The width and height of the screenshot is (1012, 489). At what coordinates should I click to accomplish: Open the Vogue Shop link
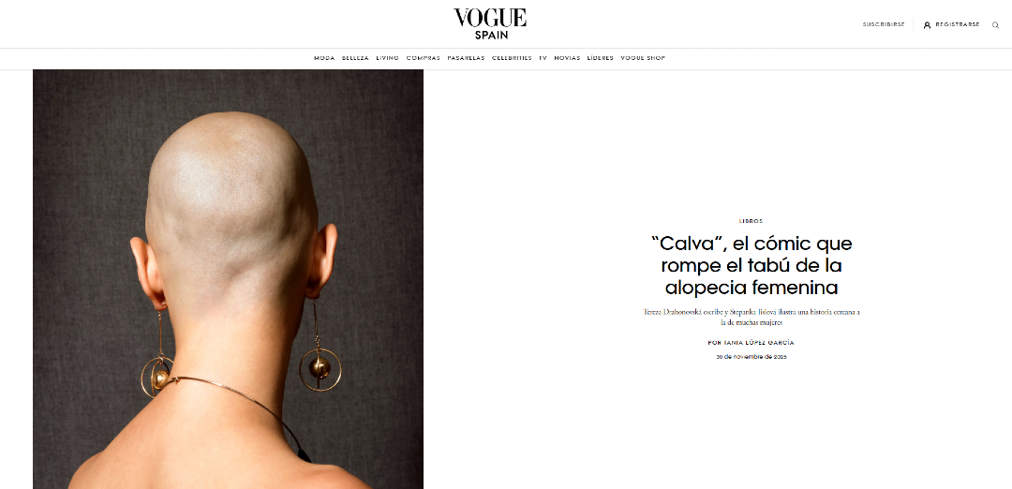(x=642, y=58)
